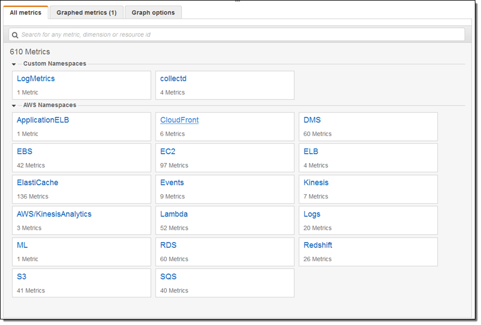View S3 namespace metrics
This screenshot has height=325, width=481.
click(x=22, y=277)
